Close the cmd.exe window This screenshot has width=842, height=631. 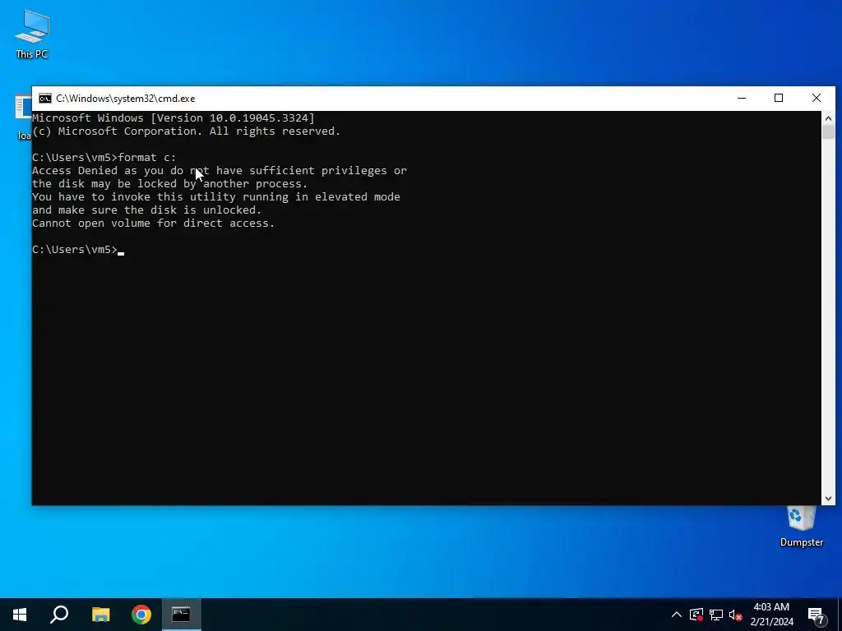(x=817, y=99)
